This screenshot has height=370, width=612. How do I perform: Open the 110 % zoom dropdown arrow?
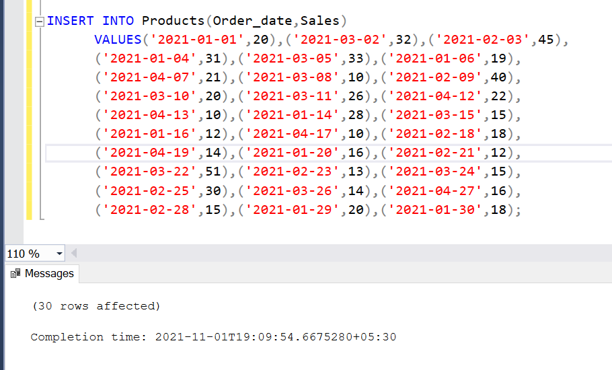(x=59, y=254)
